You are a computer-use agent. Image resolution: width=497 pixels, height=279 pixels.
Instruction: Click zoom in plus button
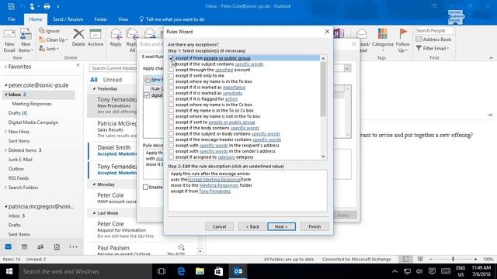[x=475, y=259]
